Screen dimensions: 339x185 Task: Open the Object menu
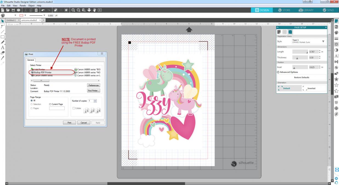click(32, 5)
